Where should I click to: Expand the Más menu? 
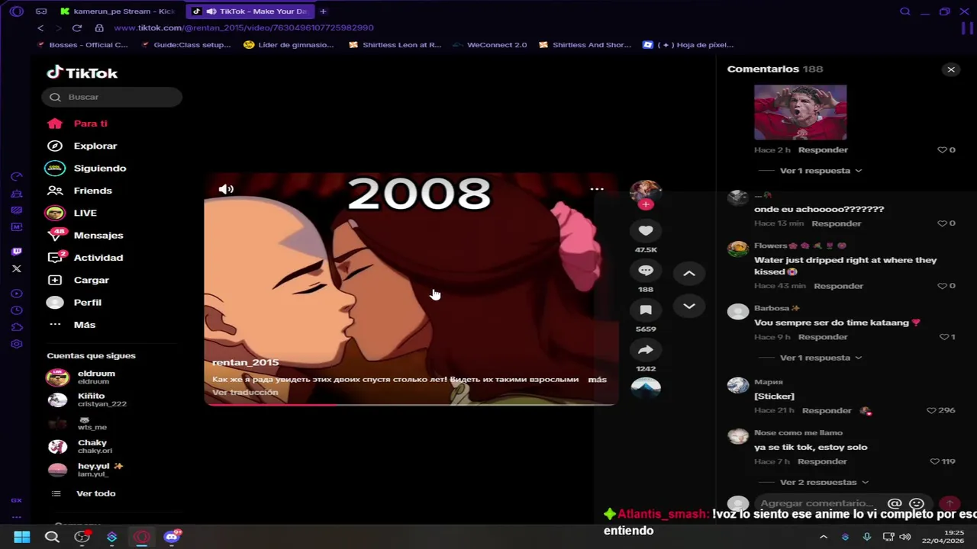[x=84, y=325]
